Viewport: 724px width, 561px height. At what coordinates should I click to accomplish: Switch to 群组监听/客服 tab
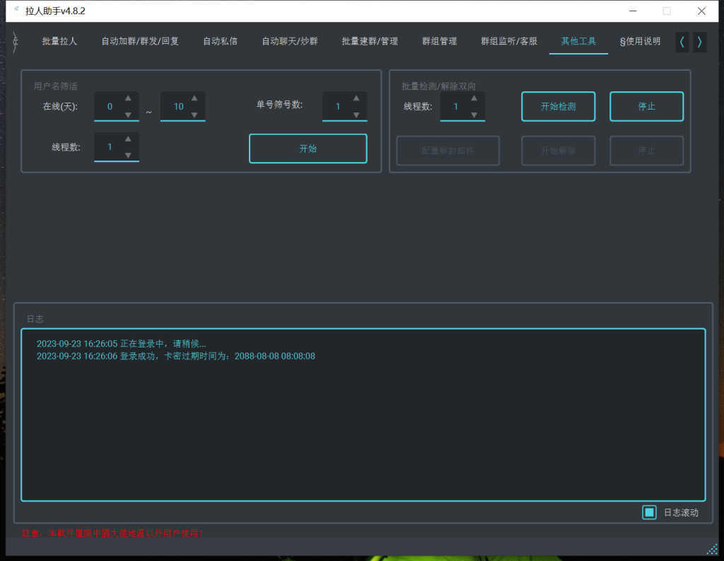[x=509, y=41]
